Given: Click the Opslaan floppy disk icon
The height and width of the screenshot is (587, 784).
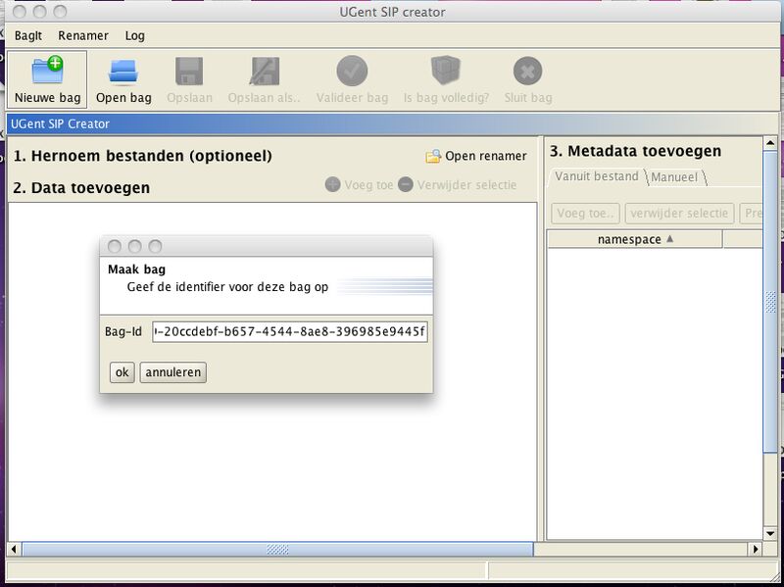Looking at the screenshot, I should (x=189, y=72).
